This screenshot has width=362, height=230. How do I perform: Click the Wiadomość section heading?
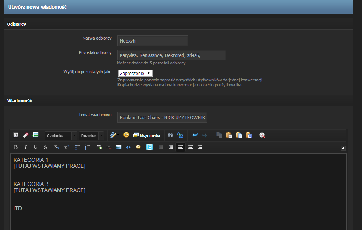click(x=19, y=101)
